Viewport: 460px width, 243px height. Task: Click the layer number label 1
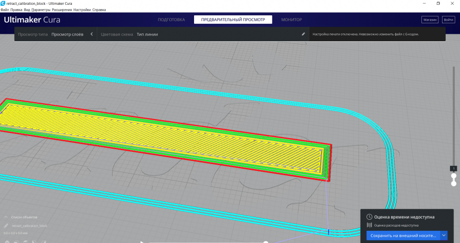point(454,168)
